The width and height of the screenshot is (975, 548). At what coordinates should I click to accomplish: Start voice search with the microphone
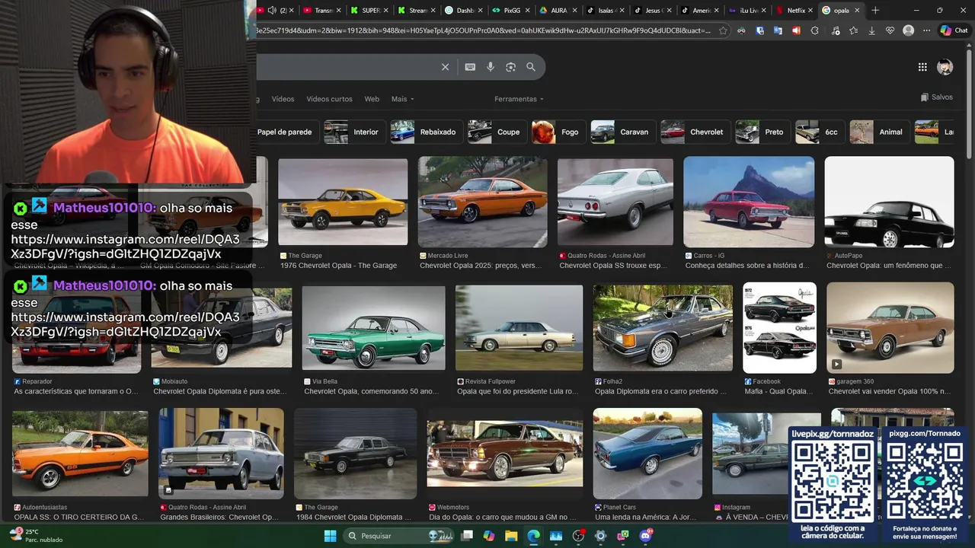click(x=491, y=67)
